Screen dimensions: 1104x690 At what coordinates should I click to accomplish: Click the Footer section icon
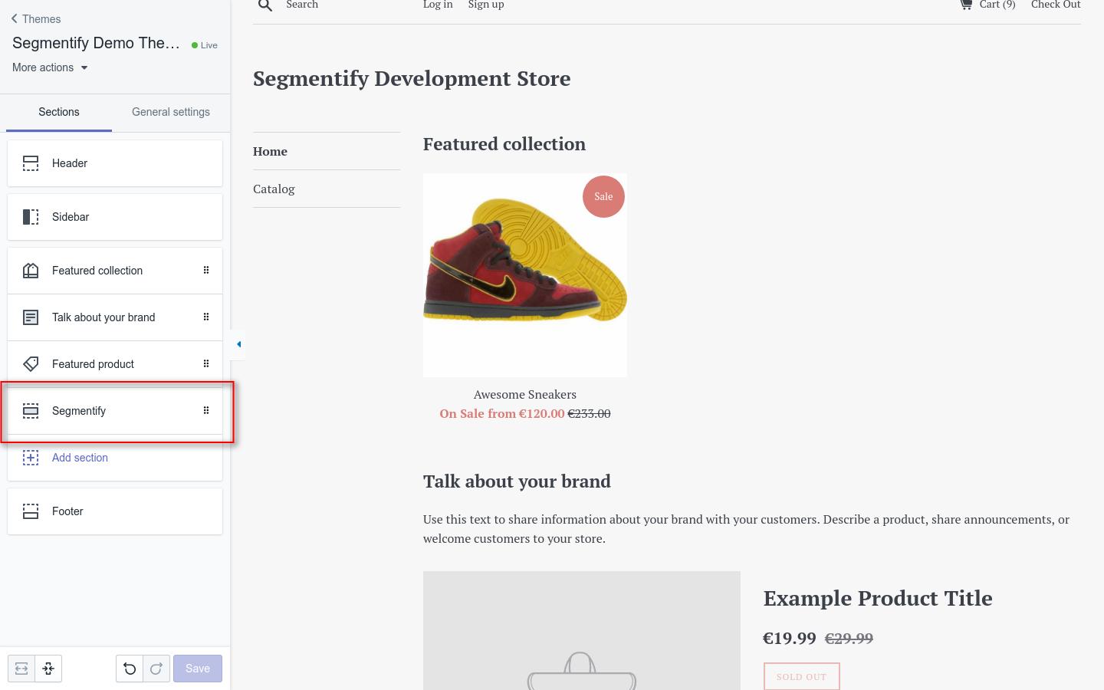click(x=31, y=511)
